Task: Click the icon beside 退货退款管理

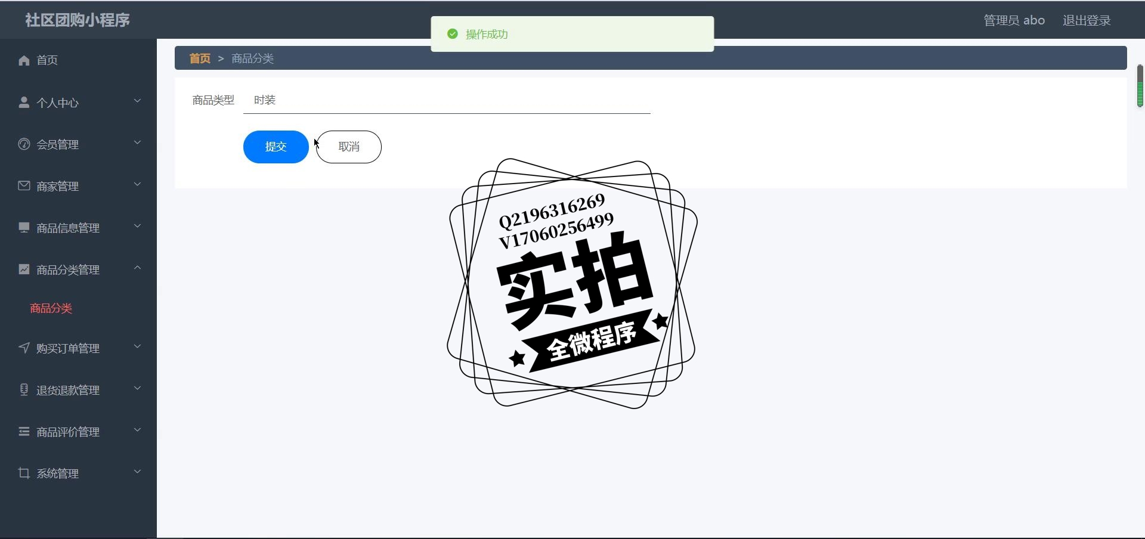Action: [x=24, y=389]
